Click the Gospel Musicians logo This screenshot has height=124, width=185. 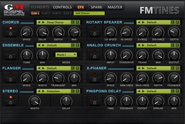pos(14,10)
